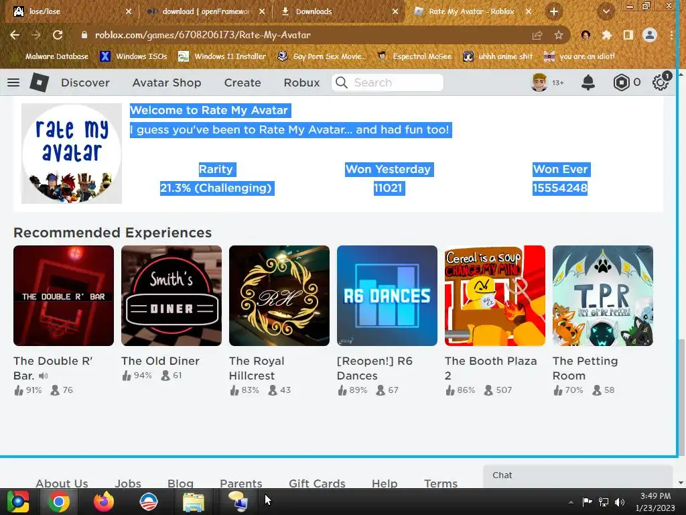Bookmark this page with the star icon
Screen dimensions: 686x515
point(559,35)
